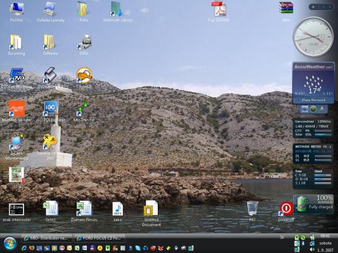
Task: Click the Windows Start orb
Action: point(10,243)
